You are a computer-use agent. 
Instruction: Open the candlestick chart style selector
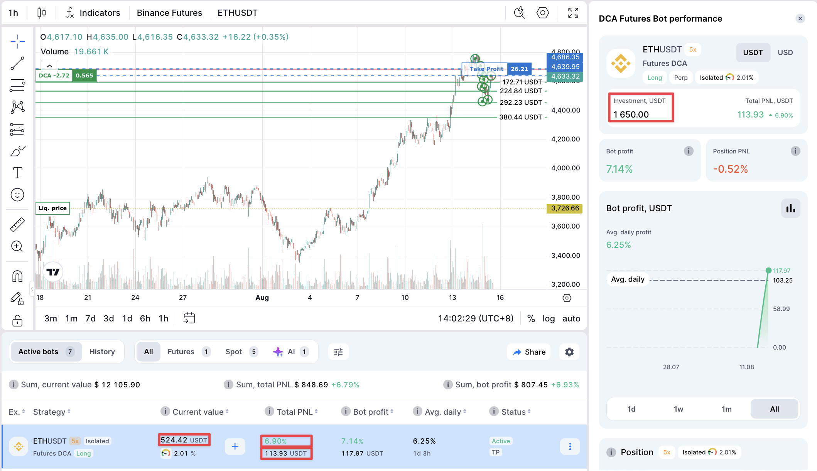point(42,13)
